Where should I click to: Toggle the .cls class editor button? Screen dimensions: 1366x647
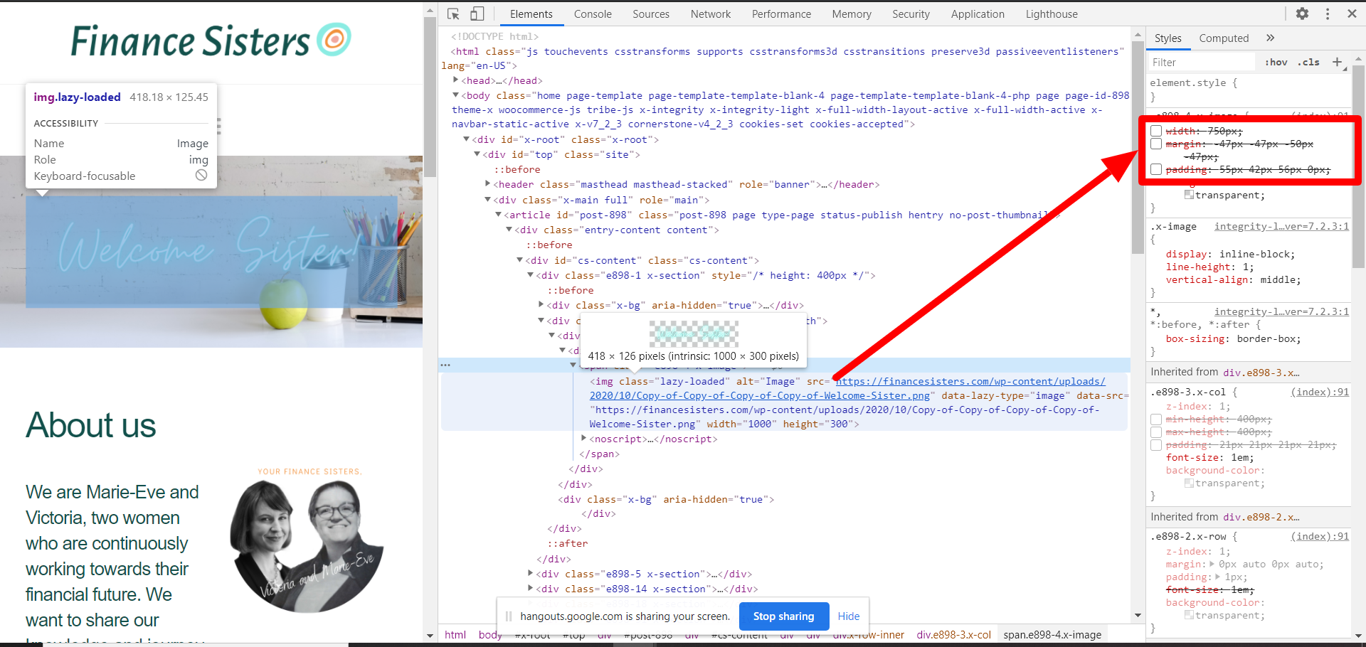coord(1308,62)
